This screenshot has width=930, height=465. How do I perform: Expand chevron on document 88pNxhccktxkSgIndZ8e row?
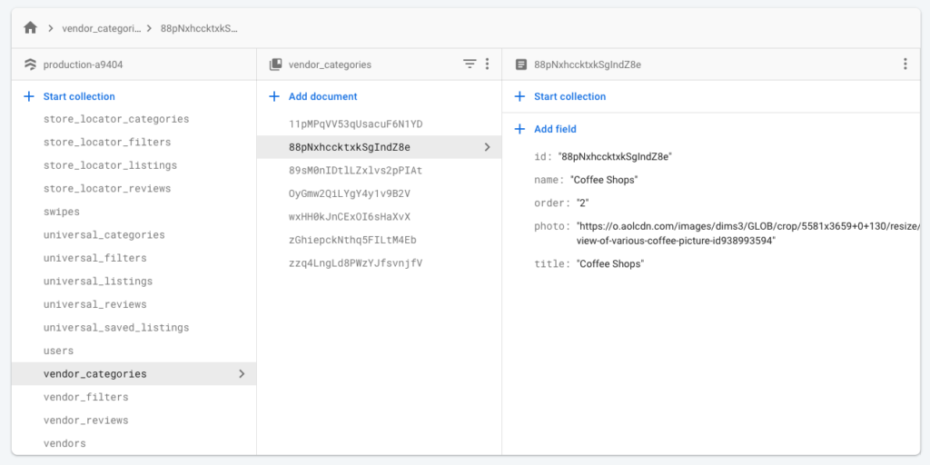pos(487,147)
